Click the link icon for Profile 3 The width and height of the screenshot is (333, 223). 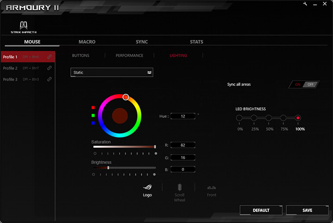49,79
